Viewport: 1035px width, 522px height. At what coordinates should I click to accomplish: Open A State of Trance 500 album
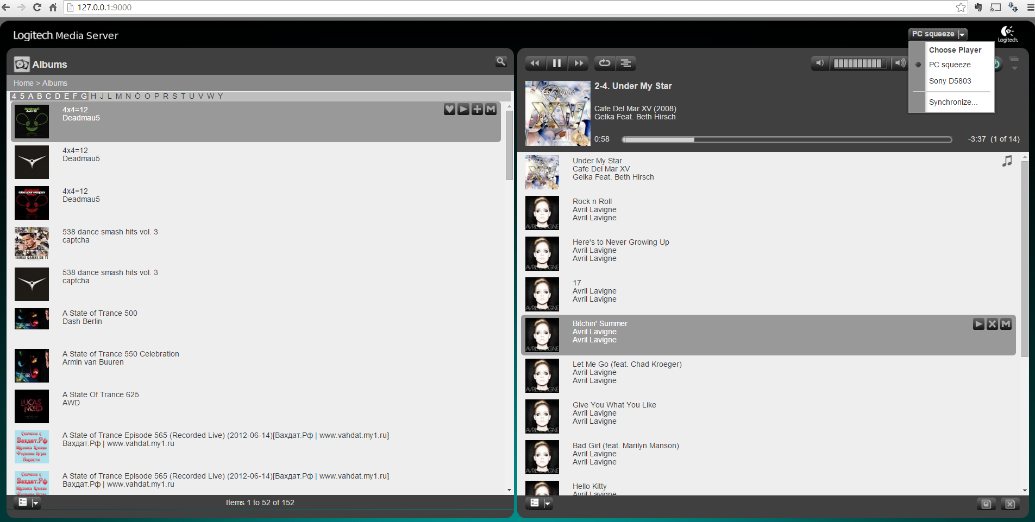click(100, 313)
